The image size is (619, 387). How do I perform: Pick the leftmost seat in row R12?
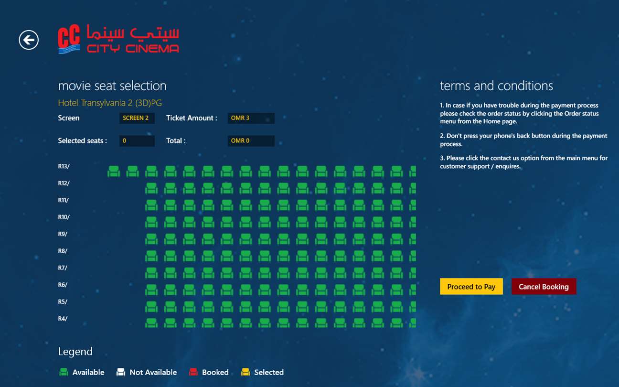pos(151,188)
